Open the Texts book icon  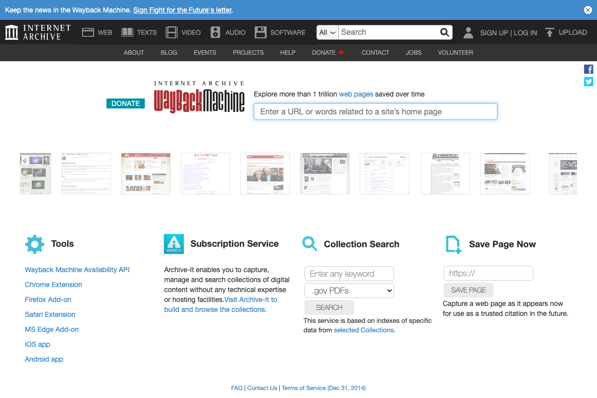click(127, 32)
